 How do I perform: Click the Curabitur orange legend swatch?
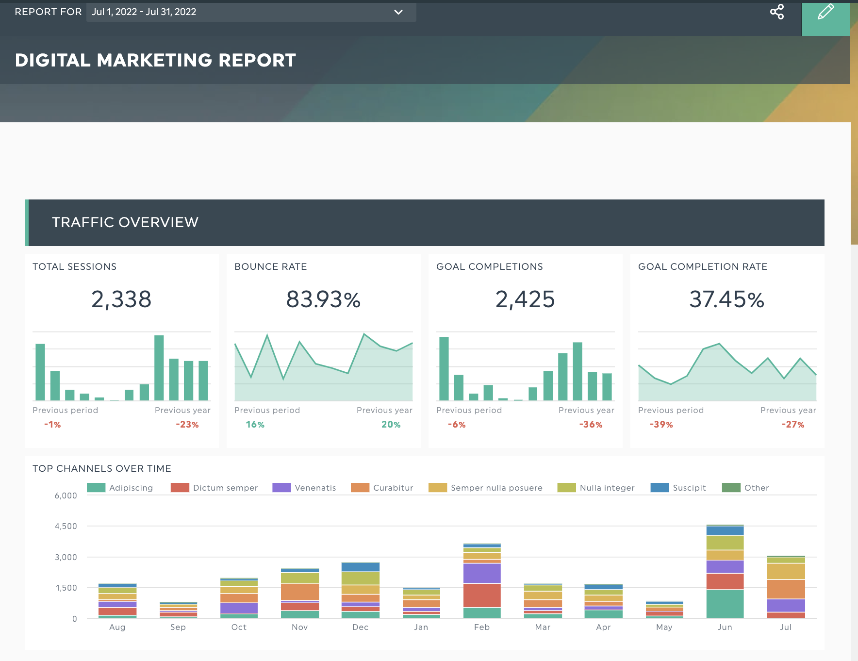[360, 488]
